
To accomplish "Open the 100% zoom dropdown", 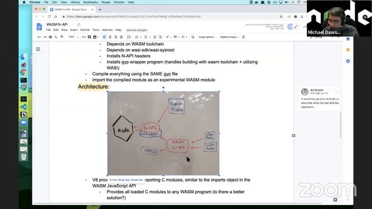I will pos(73,37).
